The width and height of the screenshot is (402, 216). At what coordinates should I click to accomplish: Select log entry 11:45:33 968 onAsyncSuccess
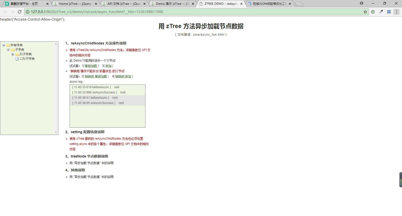[108, 92]
